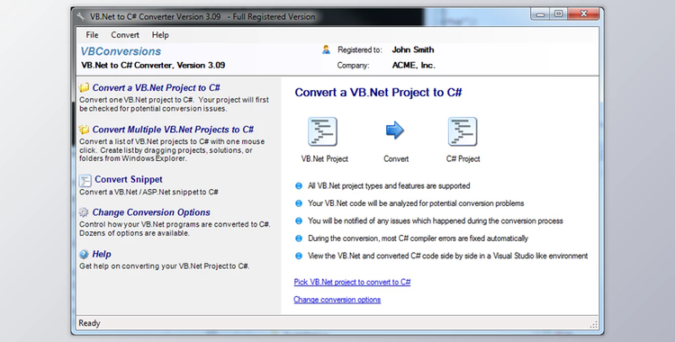Screen dimensions: 675x342
Task: Click 'During the conversion, most C# compiler errors' text
Action: (418, 238)
